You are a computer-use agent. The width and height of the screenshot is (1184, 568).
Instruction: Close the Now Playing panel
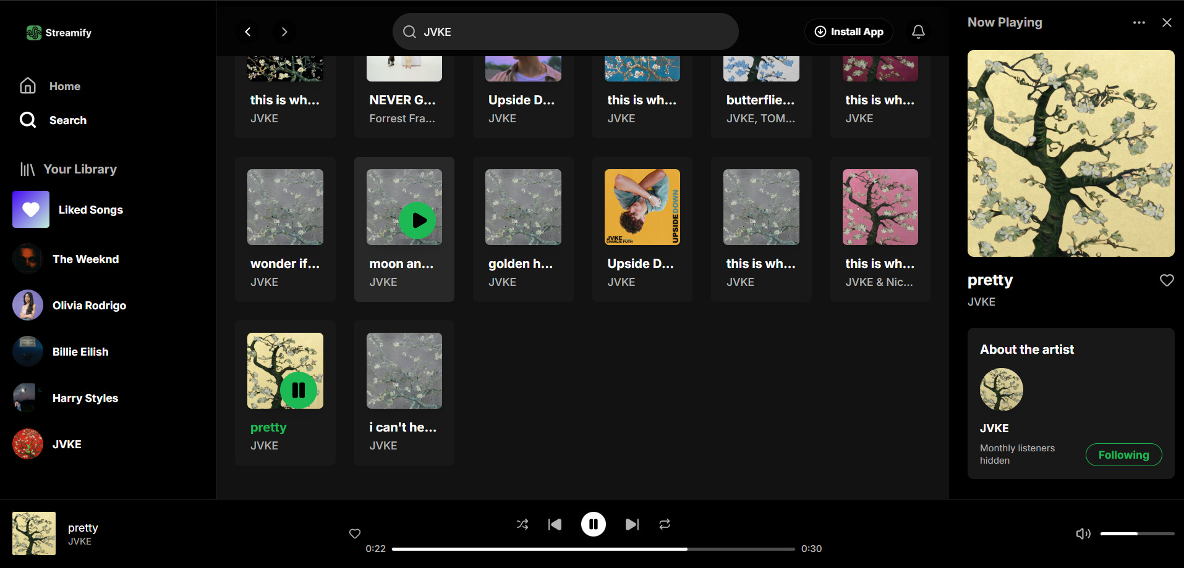point(1167,22)
